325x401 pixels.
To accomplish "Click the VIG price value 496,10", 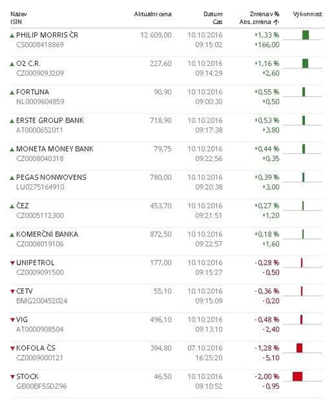I will pyautogui.click(x=162, y=320).
